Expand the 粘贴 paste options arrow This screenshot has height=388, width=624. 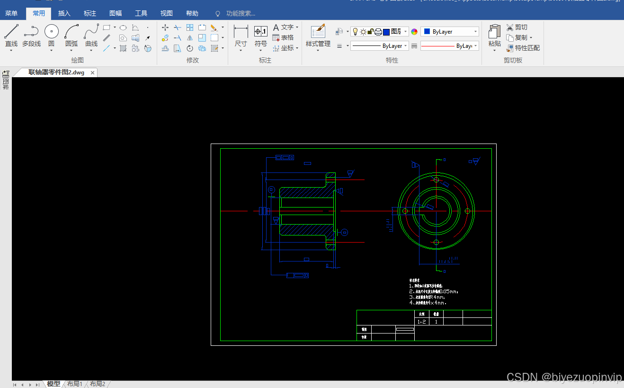(x=495, y=50)
